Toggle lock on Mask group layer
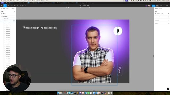Screen dimensions: 170x95 (x=13, y=21)
